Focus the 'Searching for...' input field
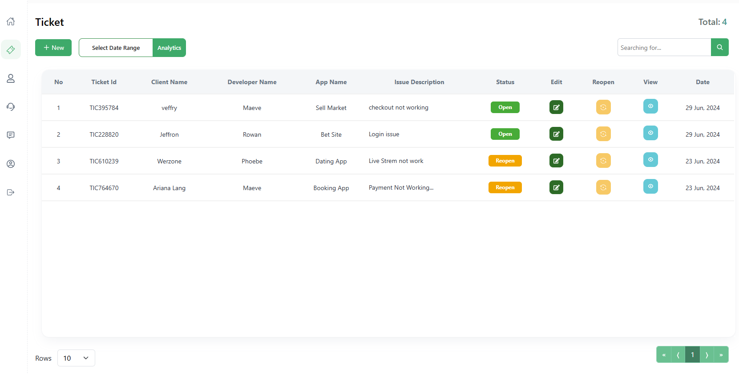 click(664, 48)
